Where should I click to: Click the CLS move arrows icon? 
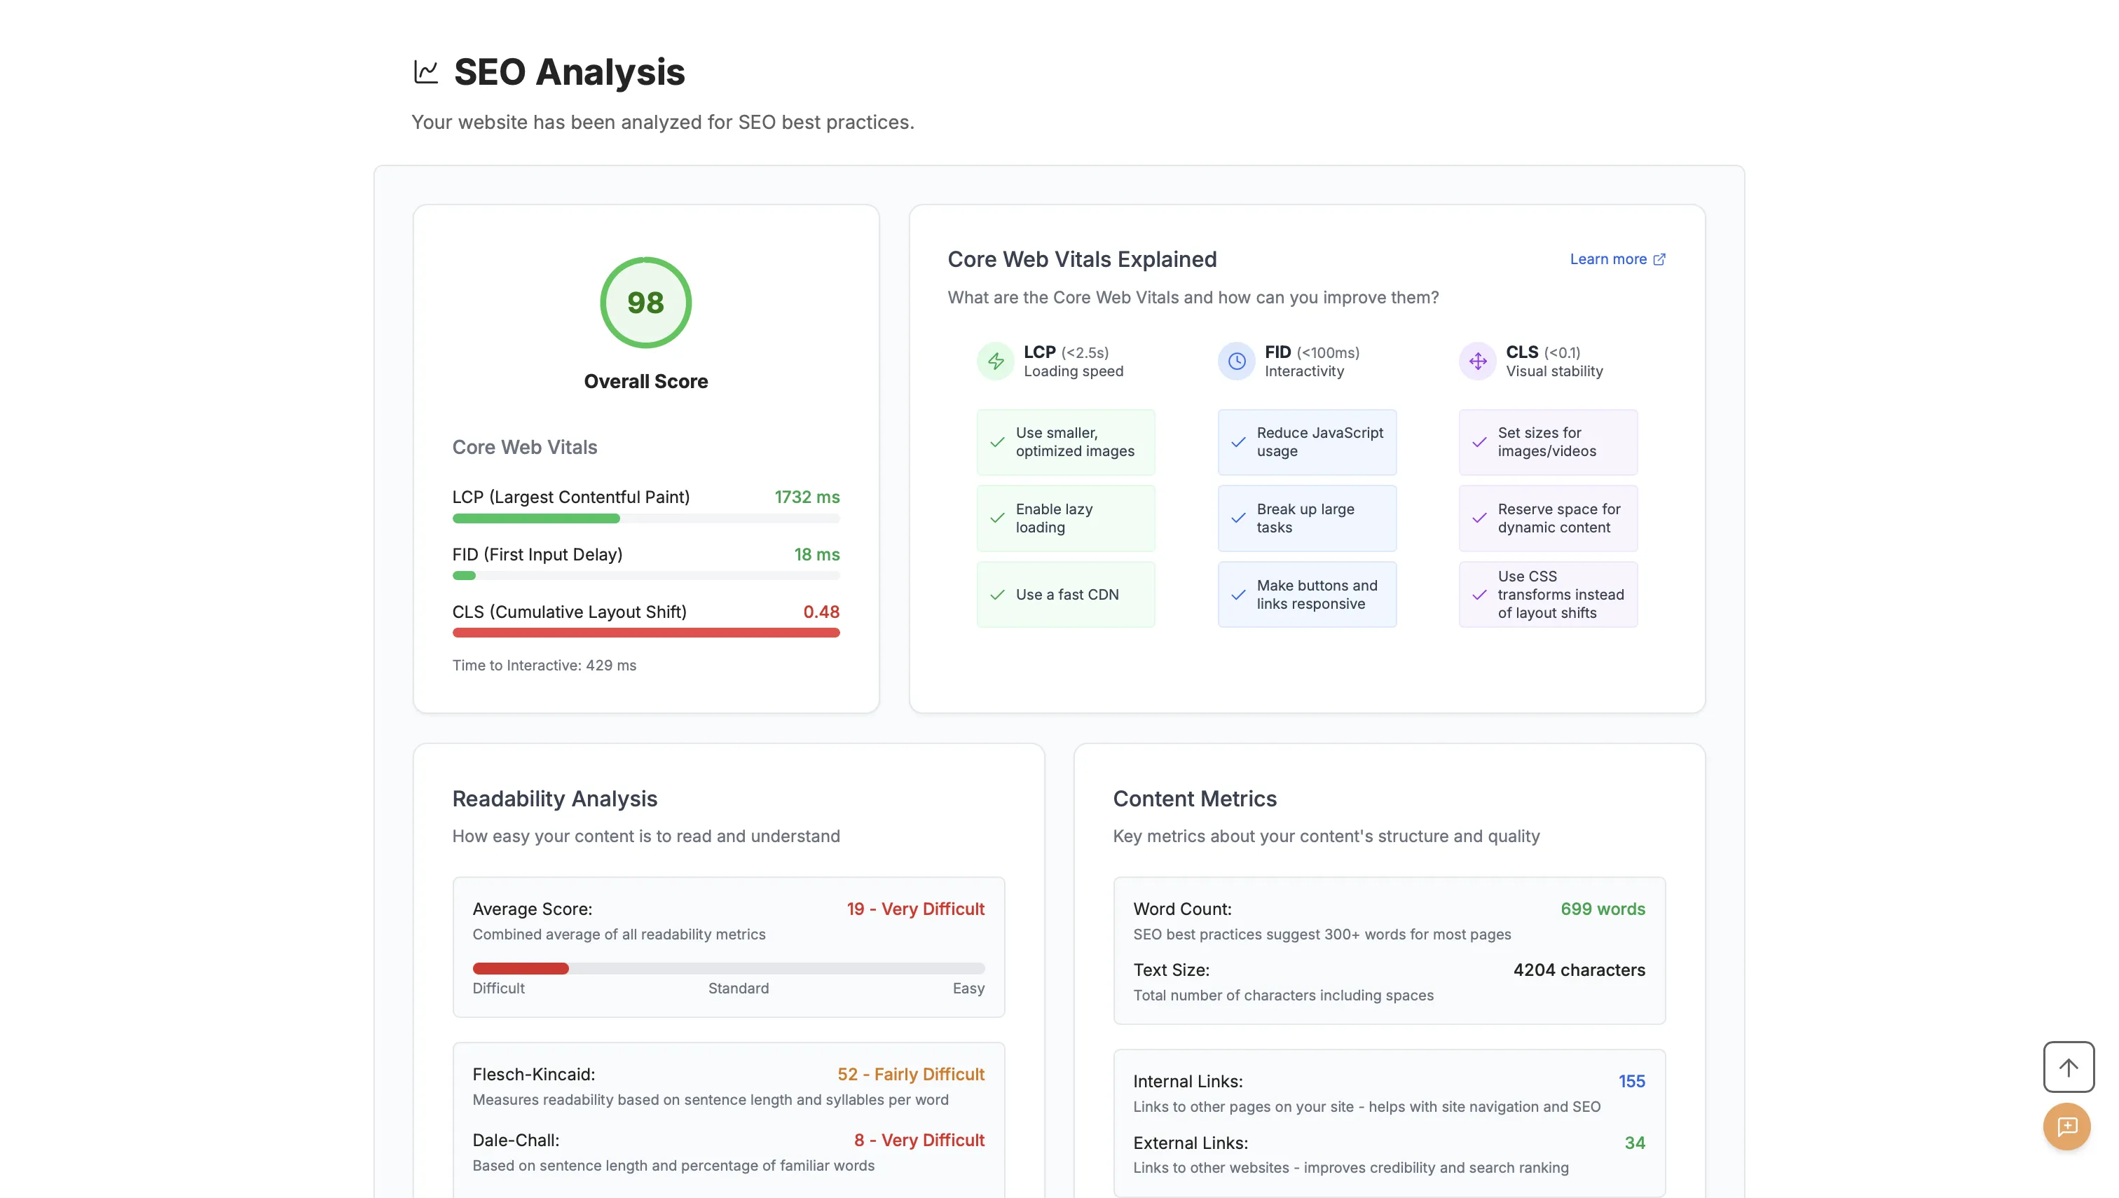(1478, 362)
